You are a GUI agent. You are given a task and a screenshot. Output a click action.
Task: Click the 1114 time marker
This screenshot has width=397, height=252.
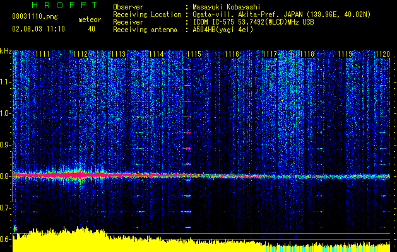tap(157, 54)
